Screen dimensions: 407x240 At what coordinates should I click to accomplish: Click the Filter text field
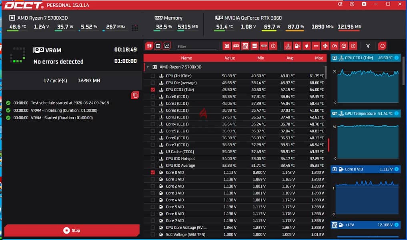(196, 46)
